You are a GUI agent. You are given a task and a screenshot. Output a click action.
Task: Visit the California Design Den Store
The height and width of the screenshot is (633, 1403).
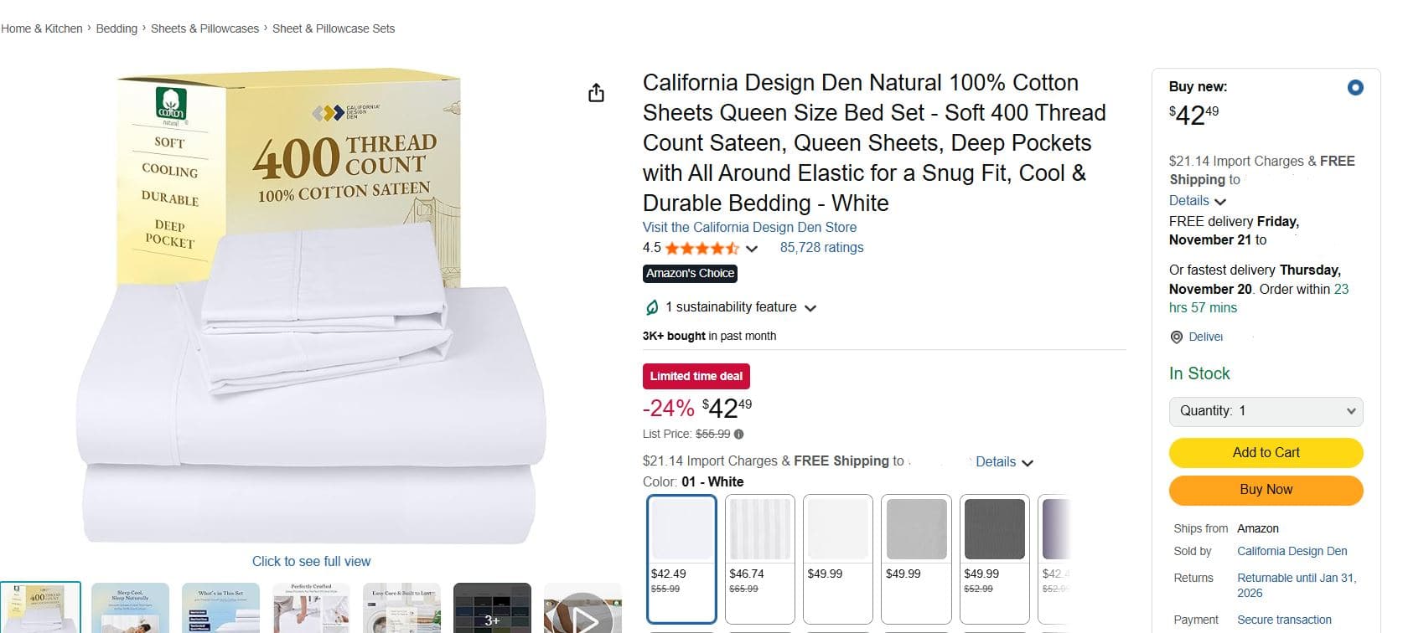749,227
